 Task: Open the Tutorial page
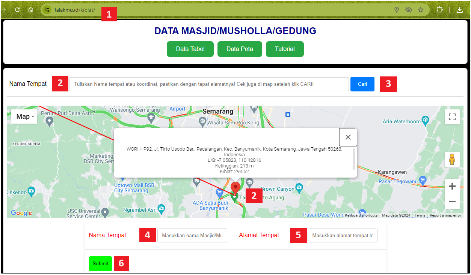[285, 49]
